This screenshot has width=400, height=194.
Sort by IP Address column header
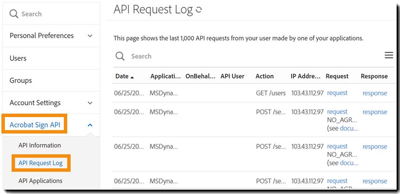(306, 76)
